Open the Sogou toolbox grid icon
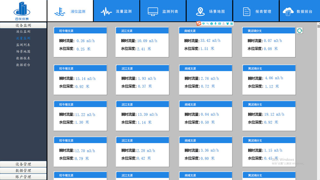This screenshot has height=180, width=320. [x=231, y=24]
